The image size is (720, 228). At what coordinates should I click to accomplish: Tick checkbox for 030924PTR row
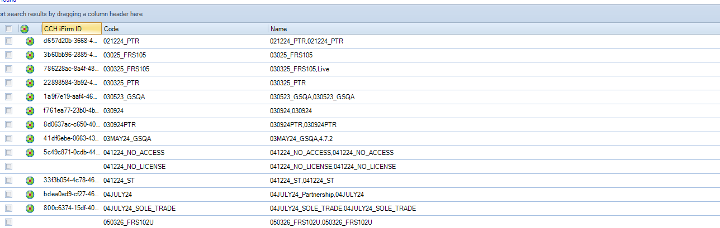(8, 125)
